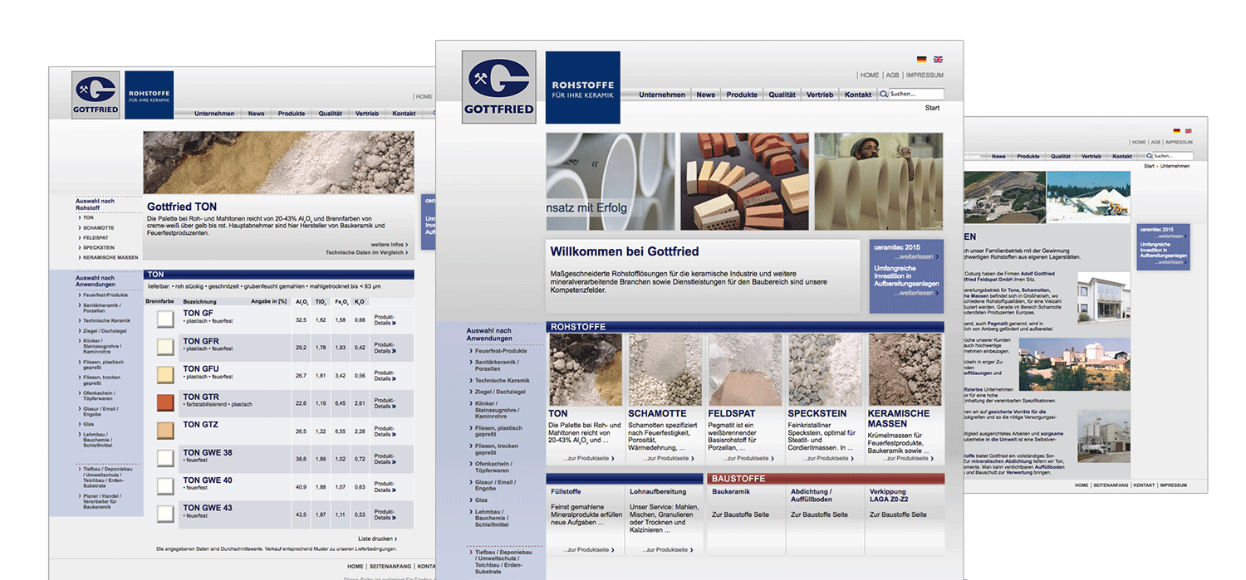The height and width of the screenshot is (580, 1246).
Task: Open 'Technische Daten im Vergleich' link
Action: (366, 252)
